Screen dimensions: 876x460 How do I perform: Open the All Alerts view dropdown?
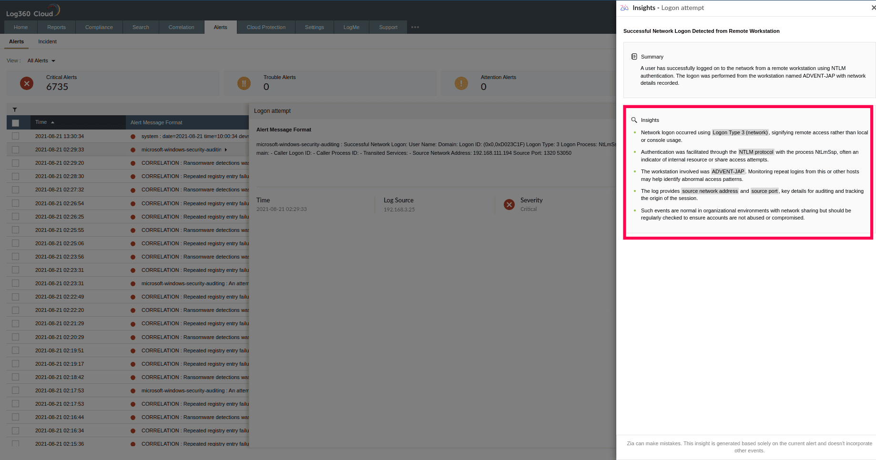[x=41, y=61]
